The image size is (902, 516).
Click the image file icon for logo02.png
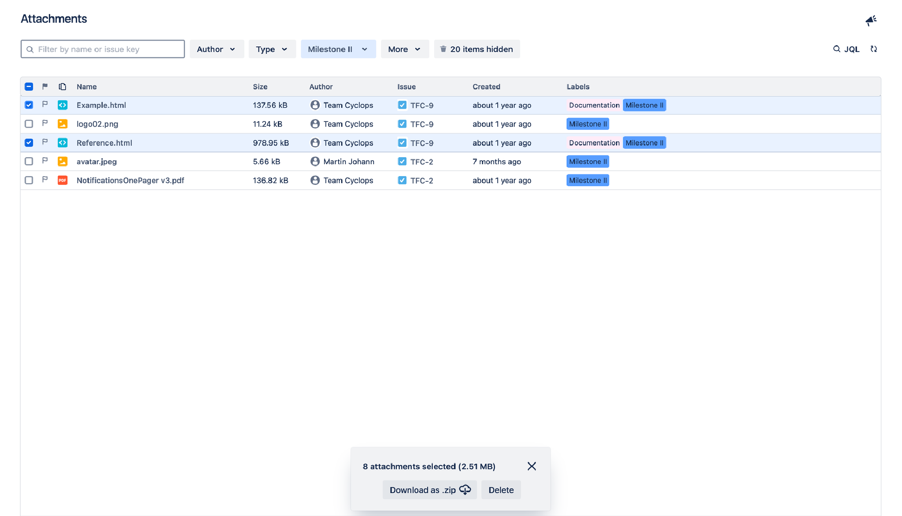(x=63, y=124)
